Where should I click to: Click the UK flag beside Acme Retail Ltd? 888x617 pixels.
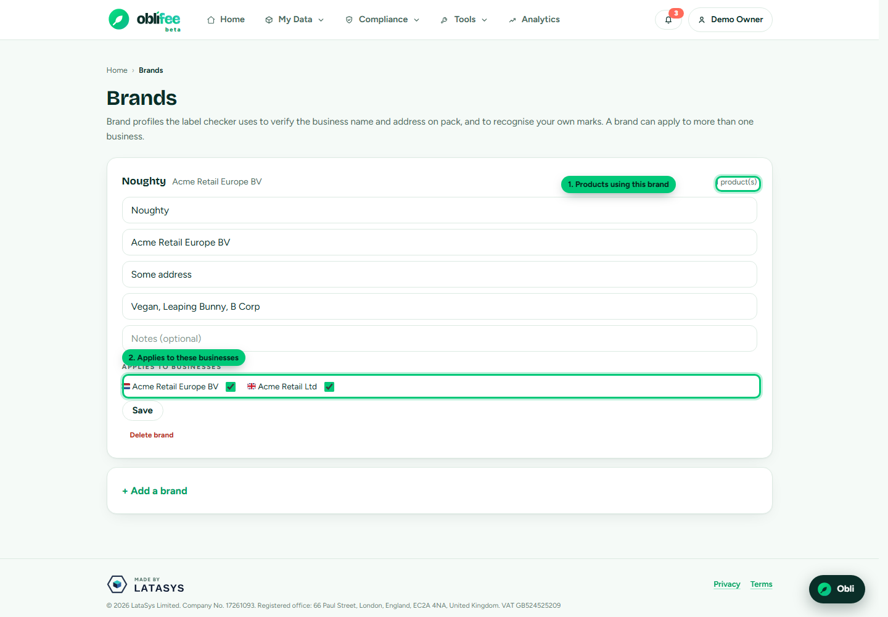[x=252, y=386]
